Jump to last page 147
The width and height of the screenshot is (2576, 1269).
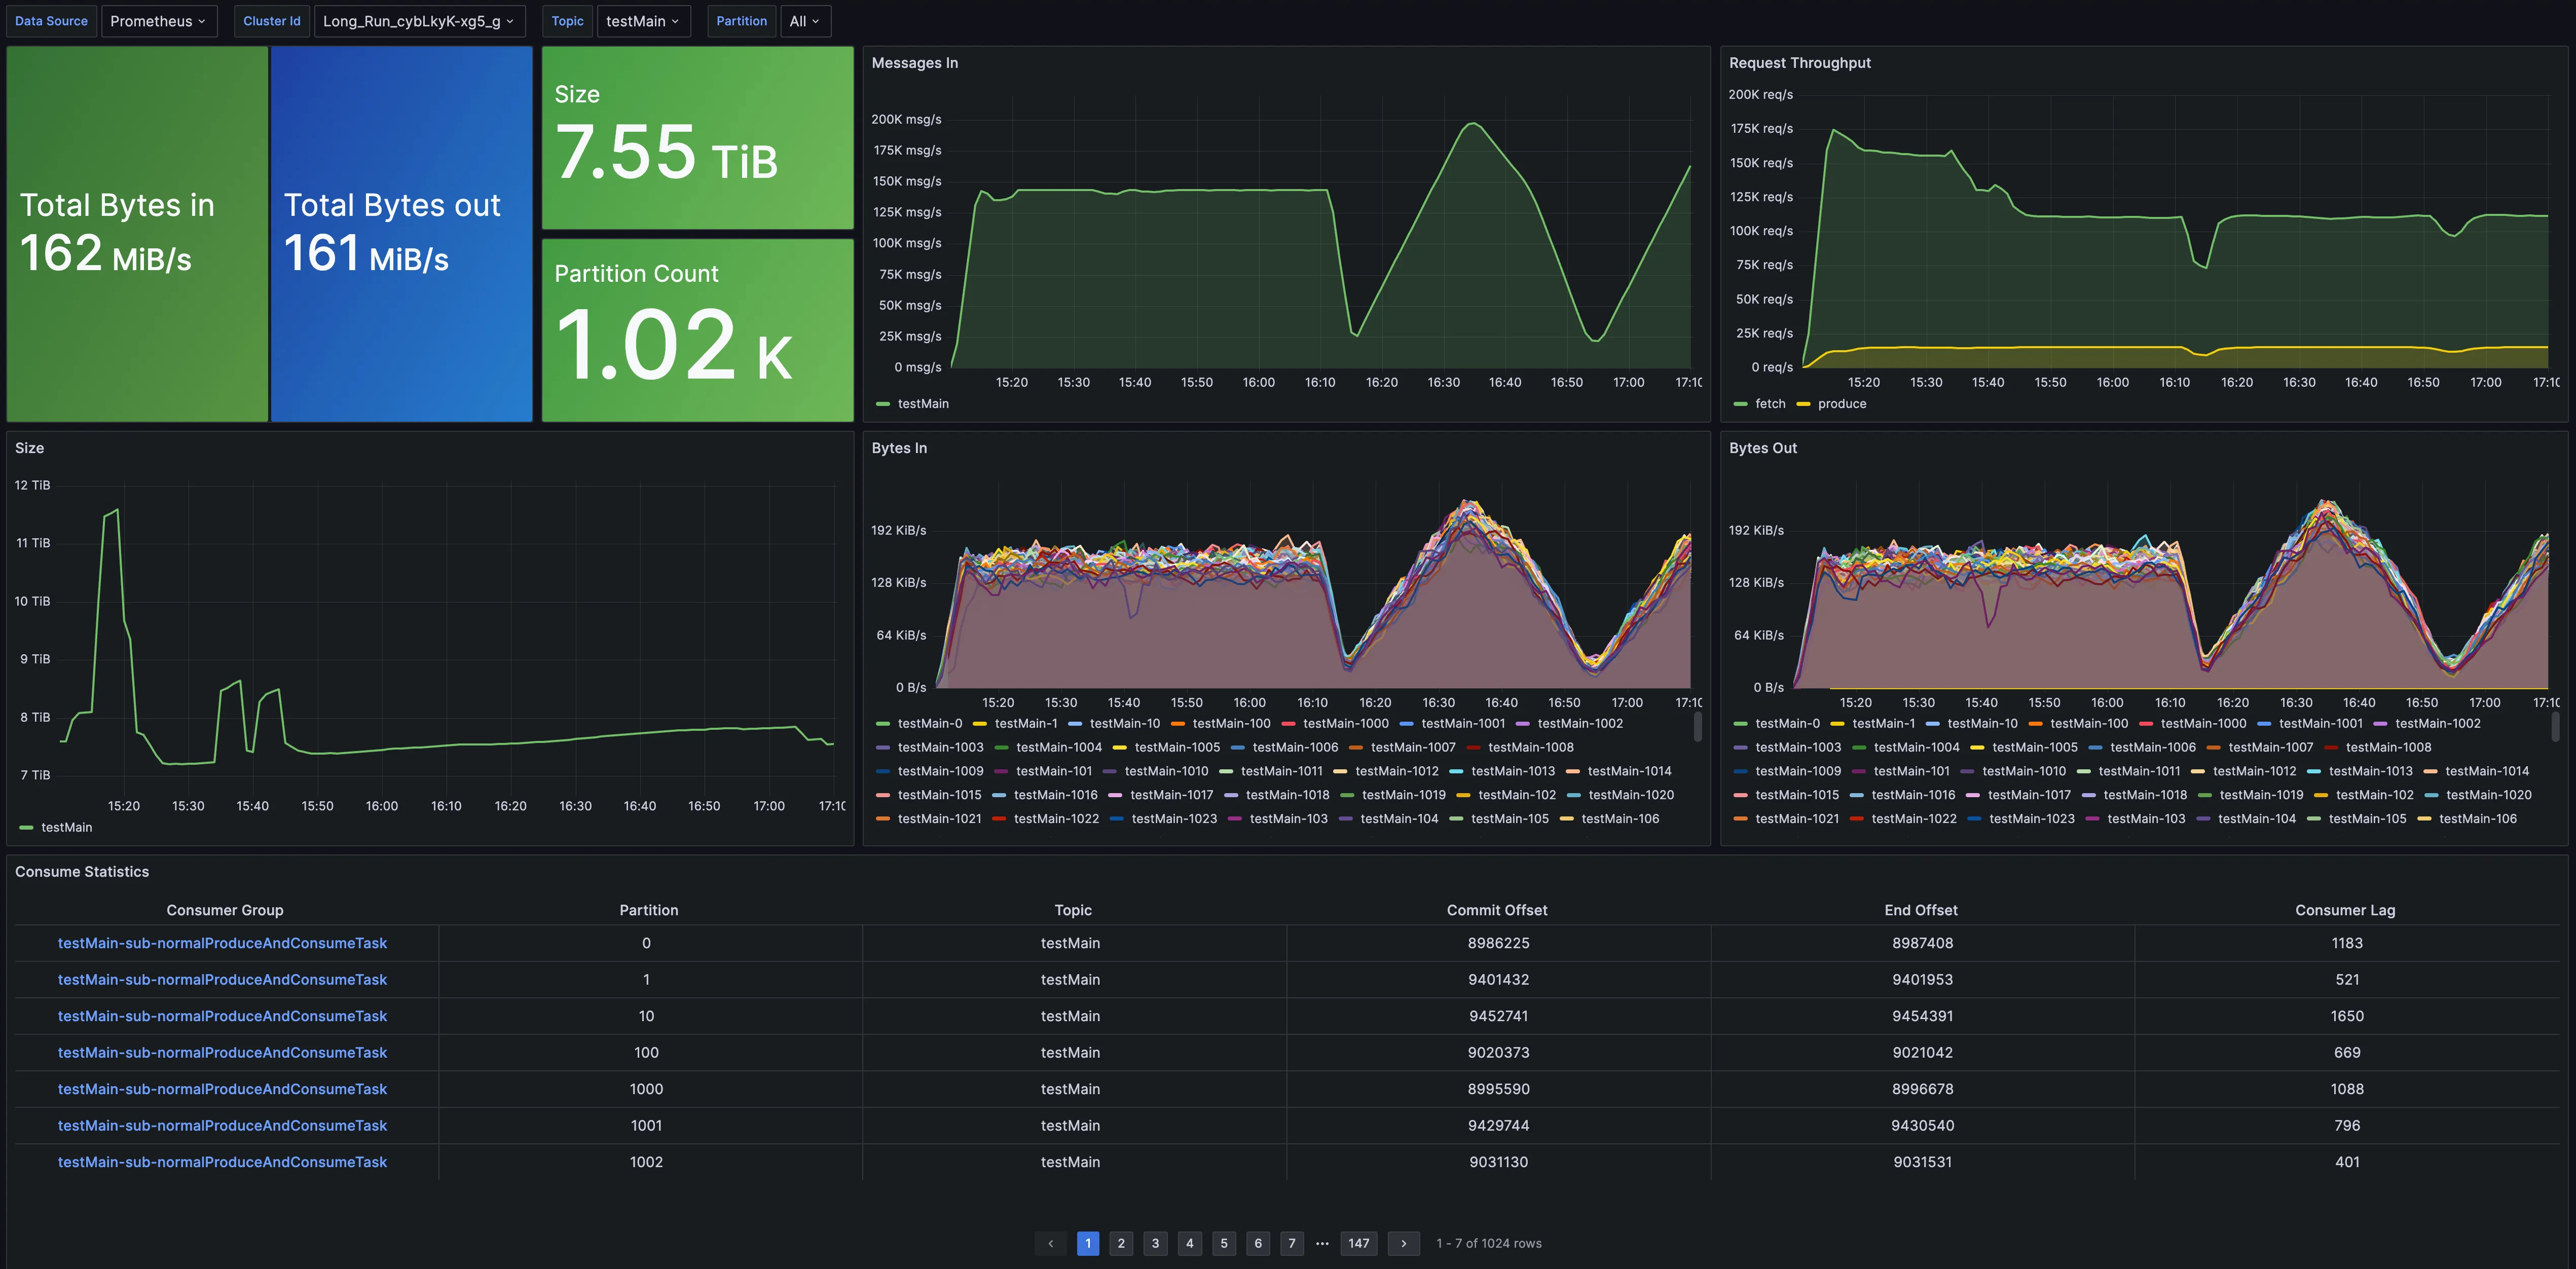tap(1358, 1243)
